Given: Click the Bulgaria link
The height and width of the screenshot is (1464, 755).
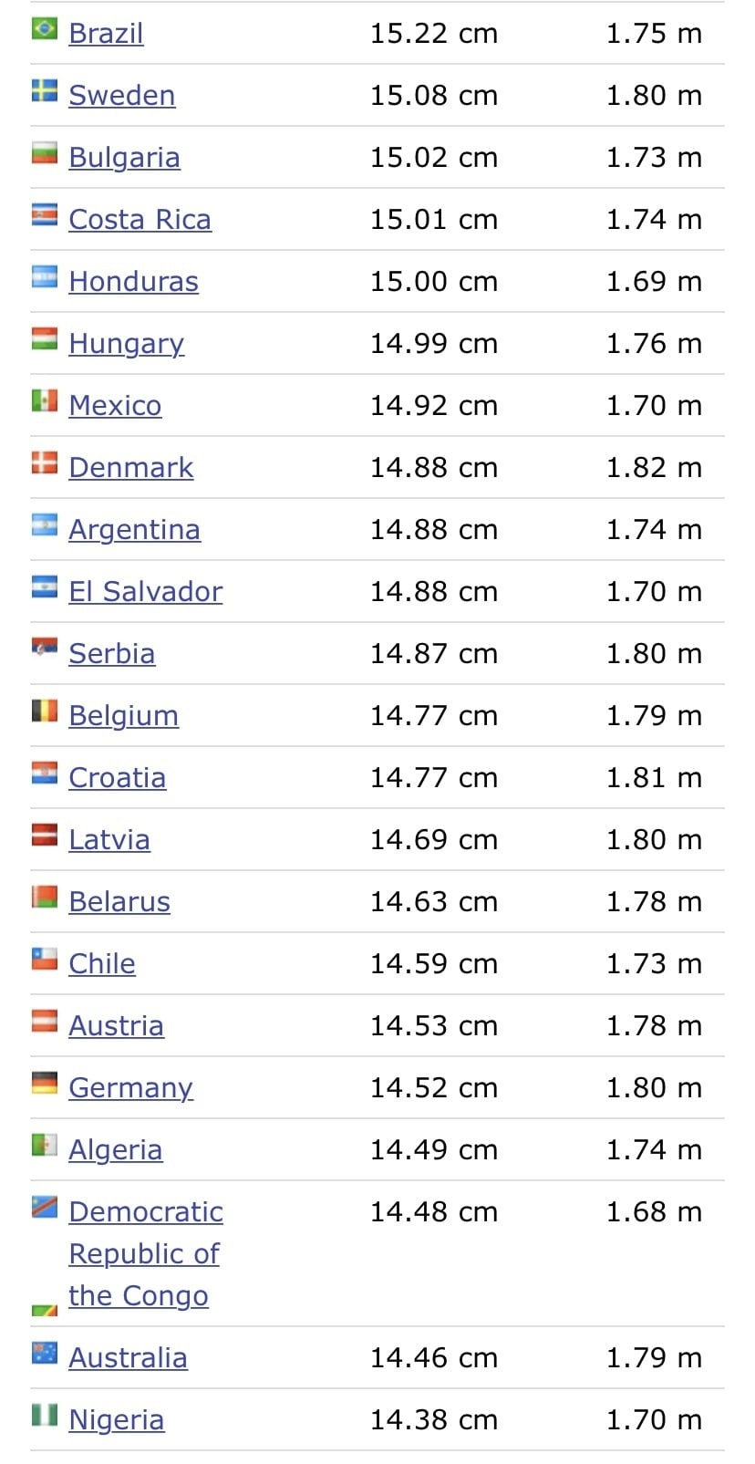Looking at the screenshot, I should click(x=125, y=158).
